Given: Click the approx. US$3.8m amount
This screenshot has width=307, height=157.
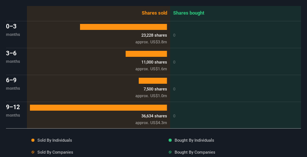Looking at the screenshot, I should click(x=151, y=42).
